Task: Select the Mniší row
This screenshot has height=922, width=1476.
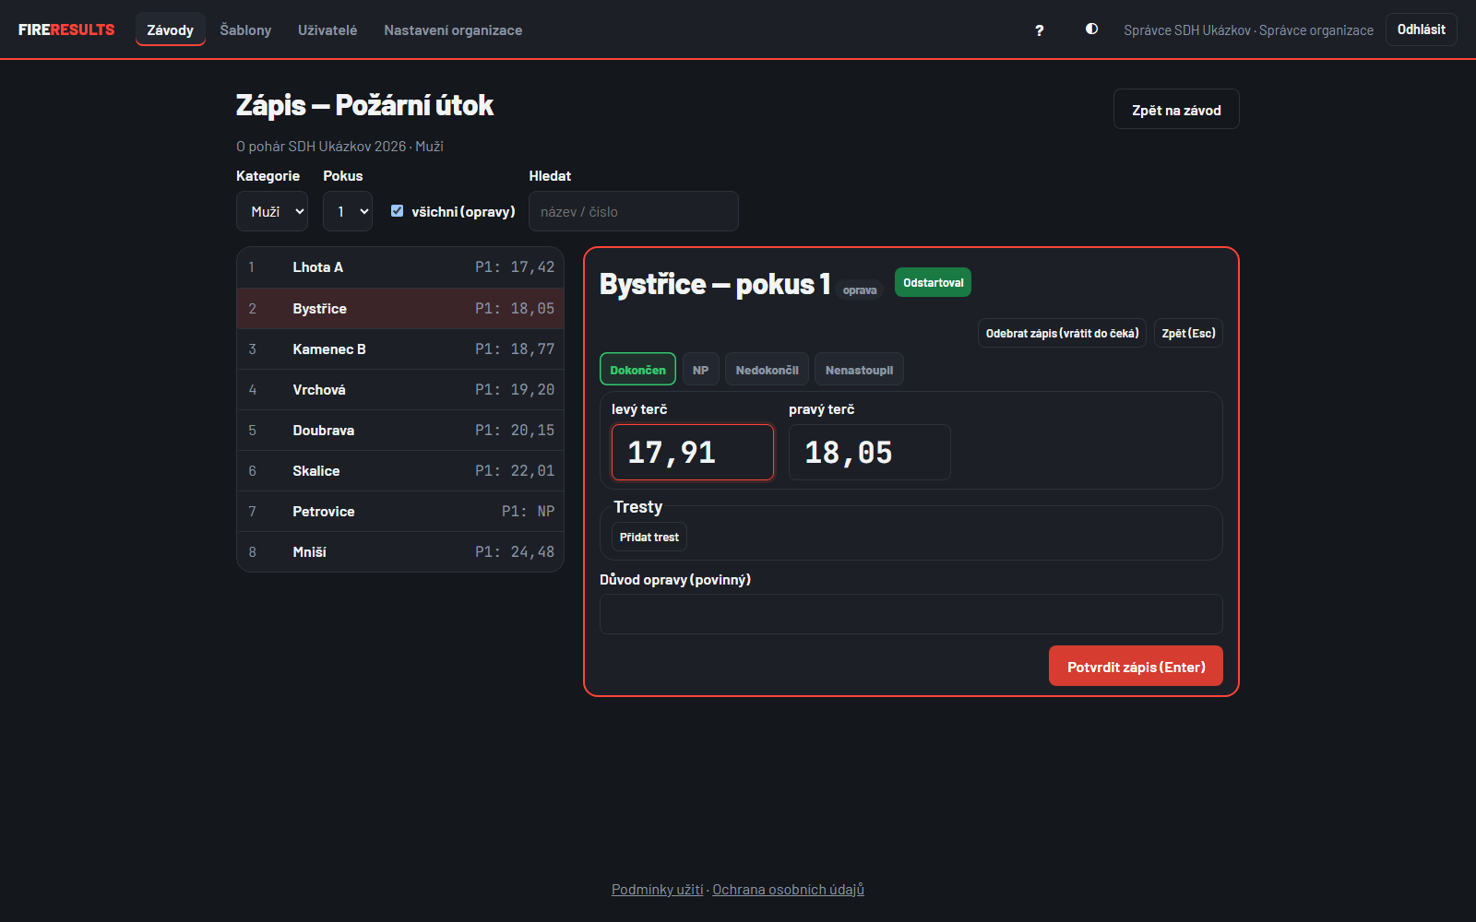Action: pyautogui.click(x=400, y=551)
